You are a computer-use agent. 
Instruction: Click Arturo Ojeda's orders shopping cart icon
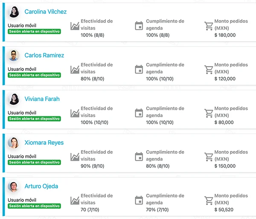209,200
